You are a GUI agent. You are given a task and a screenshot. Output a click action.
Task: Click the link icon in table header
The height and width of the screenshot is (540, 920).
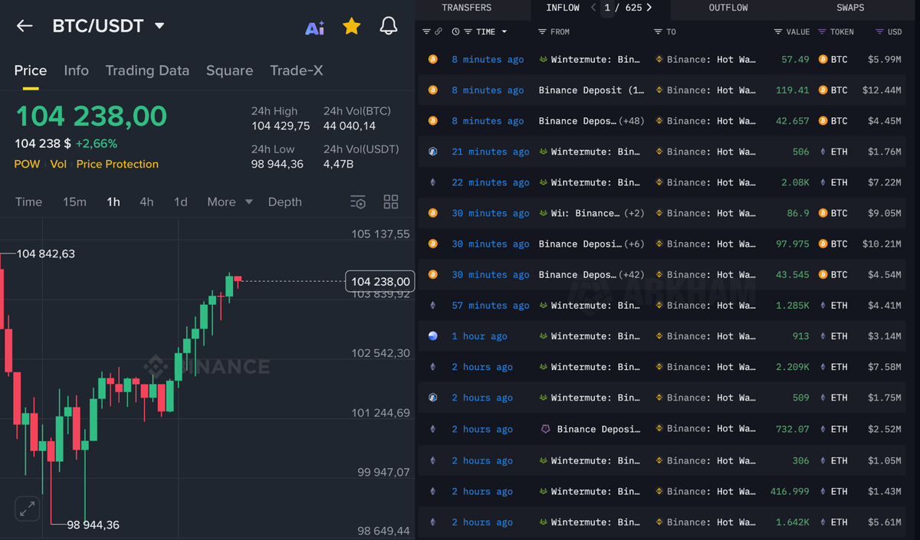439,32
